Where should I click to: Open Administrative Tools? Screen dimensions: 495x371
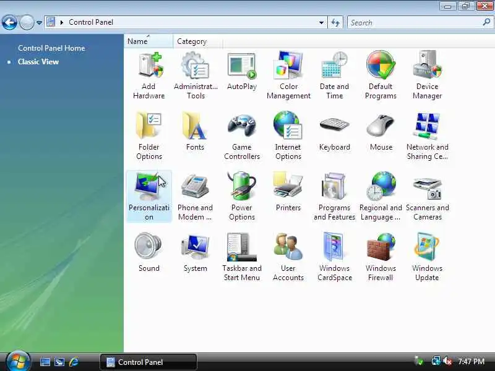point(196,75)
